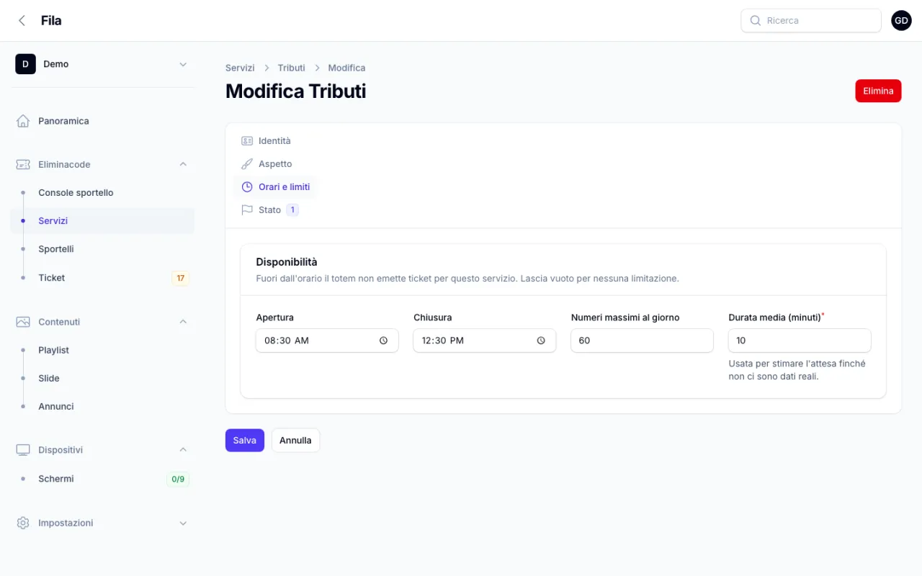Click the Stato flag icon

(247, 210)
